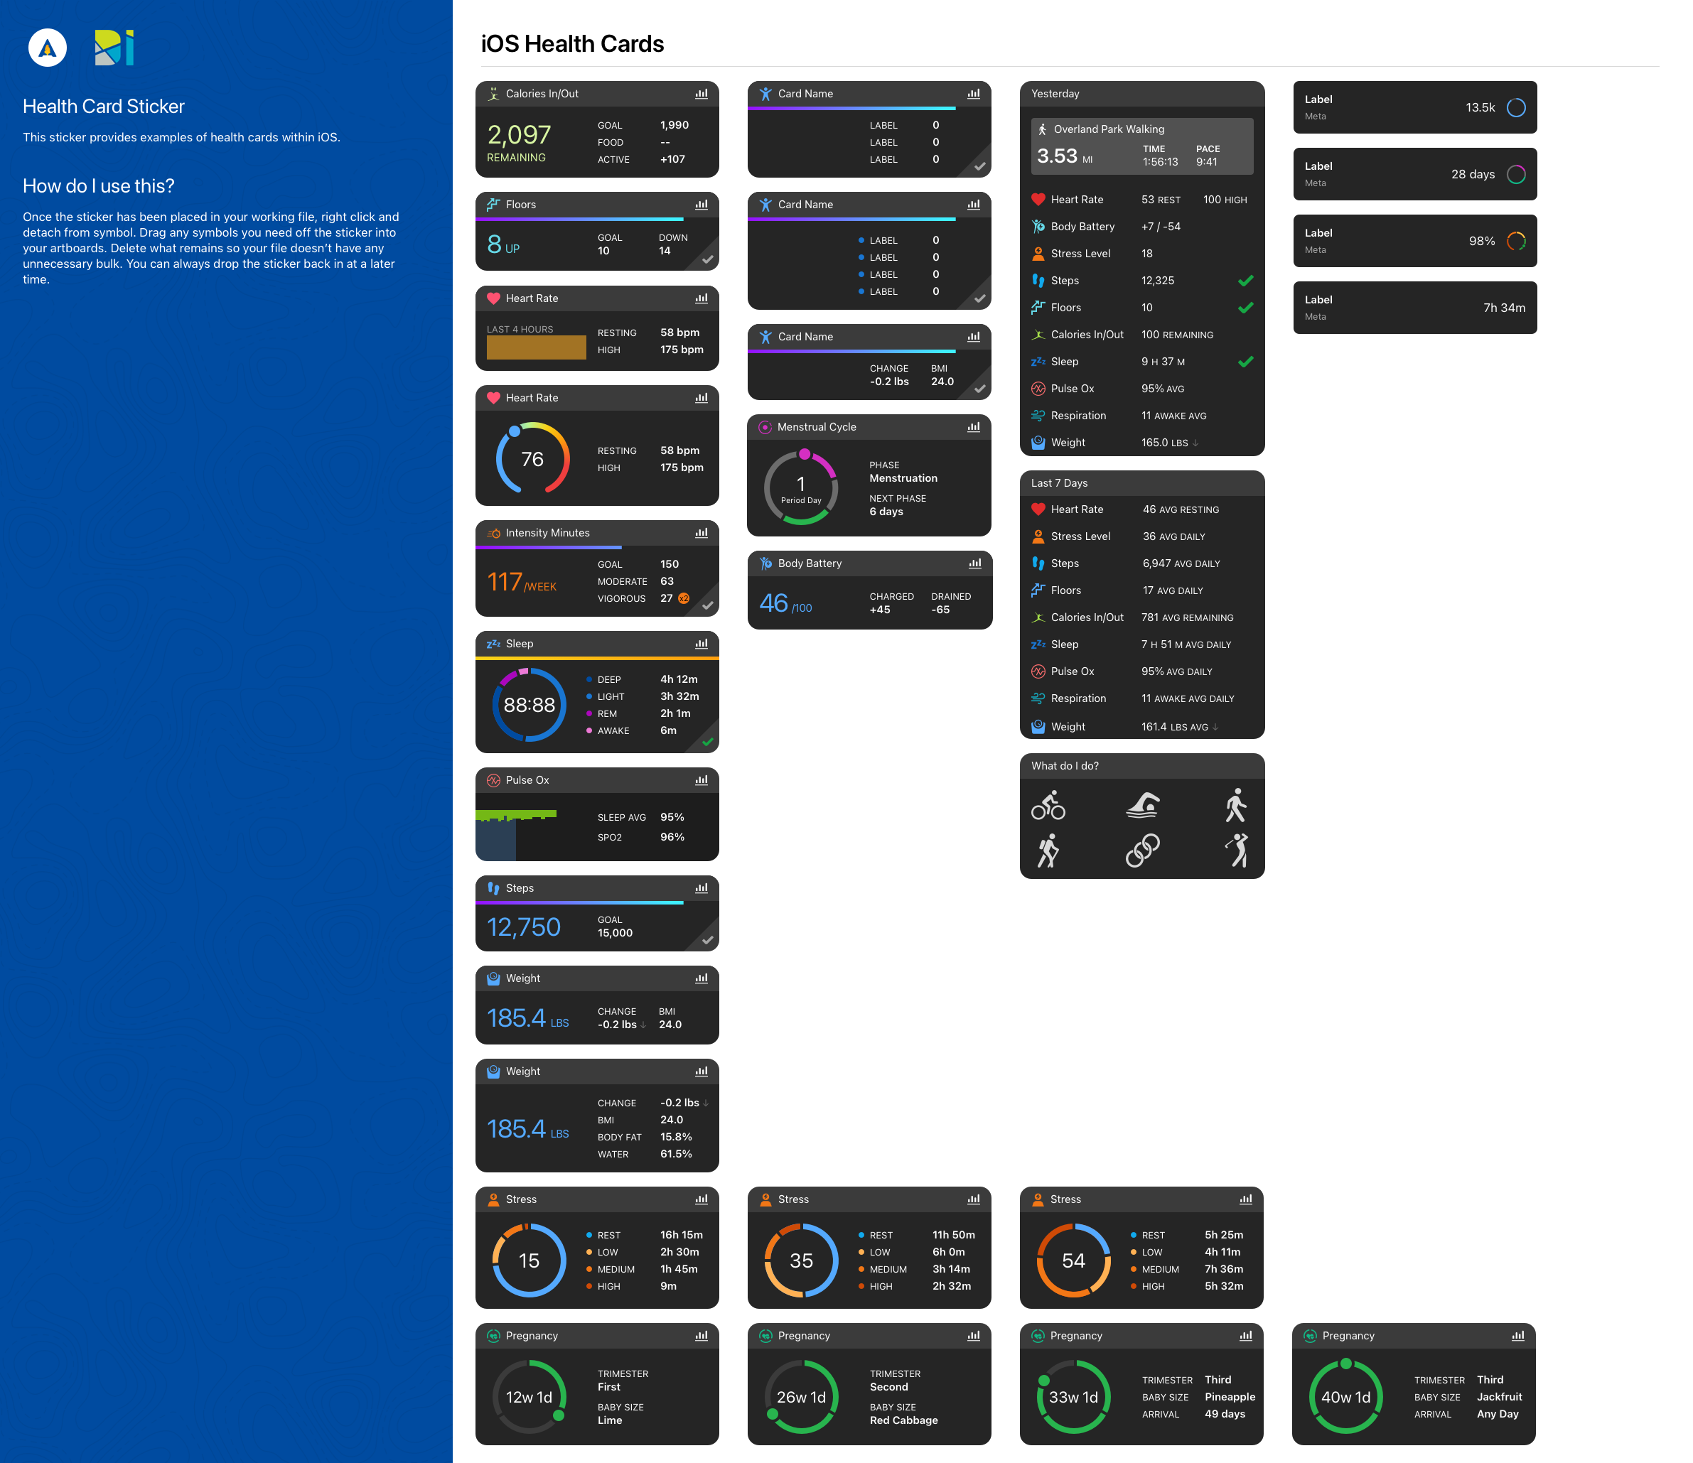Open Overland Park Walking activity card
This screenshot has width=1693, height=1463.
[x=1141, y=146]
